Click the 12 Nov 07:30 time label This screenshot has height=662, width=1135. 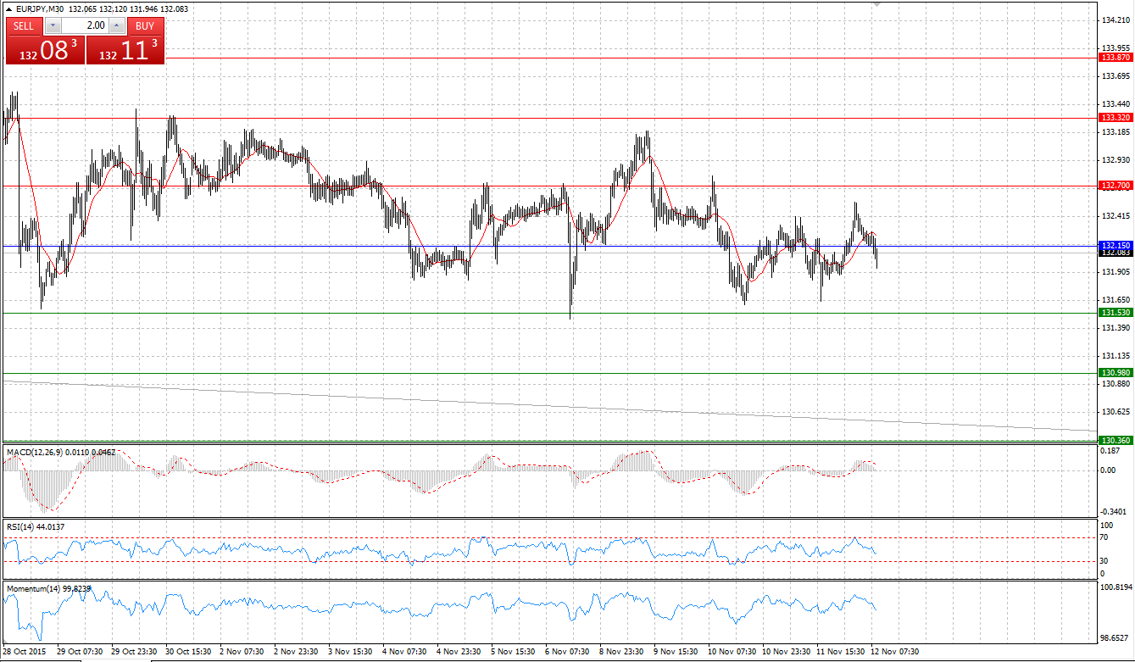pyautogui.click(x=896, y=652)
